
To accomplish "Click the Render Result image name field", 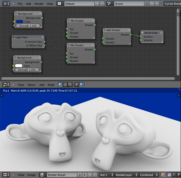I will pos(62,175).
